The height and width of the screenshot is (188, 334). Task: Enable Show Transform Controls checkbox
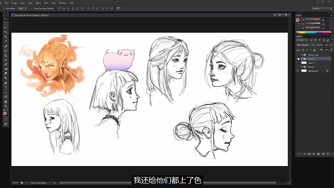(x=32, y=8)
